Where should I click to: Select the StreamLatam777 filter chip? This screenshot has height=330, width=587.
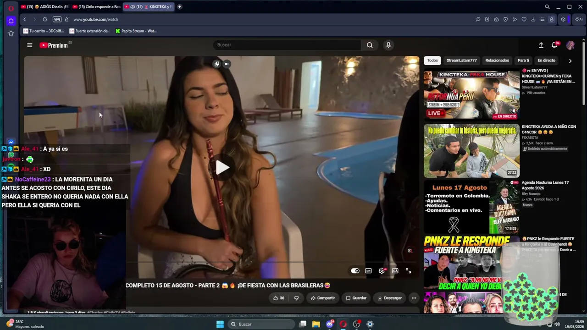pyautogui.click(x=462, y=60)
